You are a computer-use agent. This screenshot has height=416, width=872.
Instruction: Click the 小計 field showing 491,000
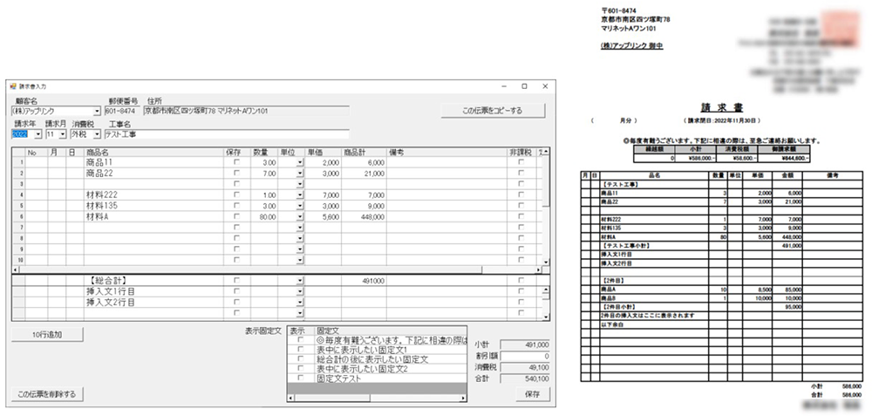coord(525,344)
